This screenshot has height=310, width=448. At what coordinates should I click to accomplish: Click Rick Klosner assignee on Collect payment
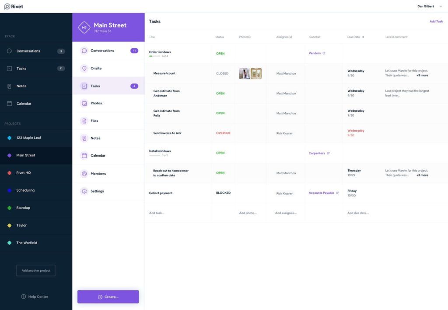284,193
